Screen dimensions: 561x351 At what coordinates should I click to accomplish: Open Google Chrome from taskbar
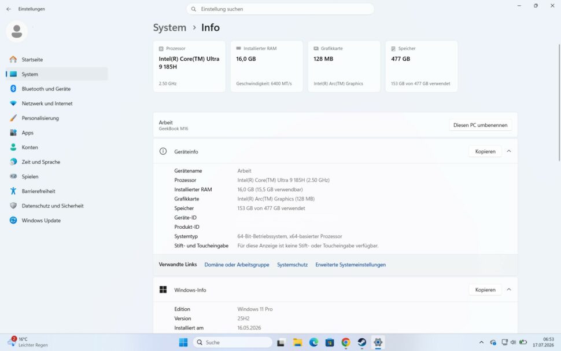click(346, 342)
